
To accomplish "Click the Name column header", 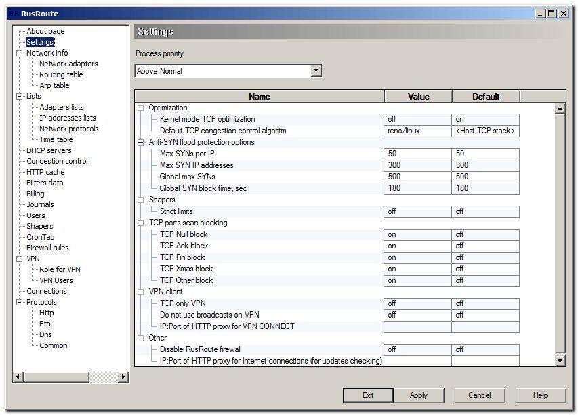I will click(260, 97).
